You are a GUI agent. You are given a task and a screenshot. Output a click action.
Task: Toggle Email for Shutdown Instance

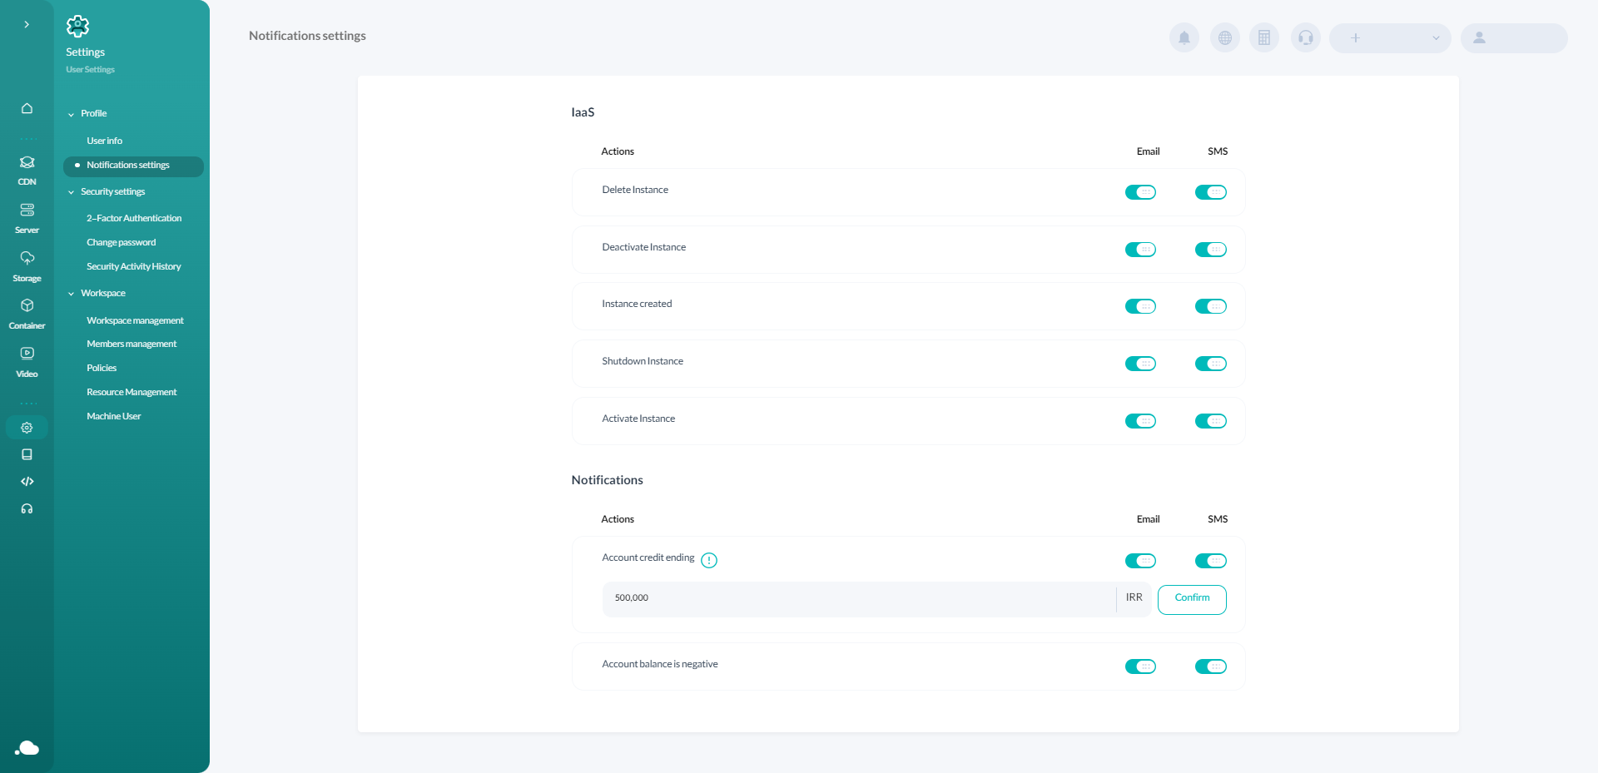coord(1140,364)
